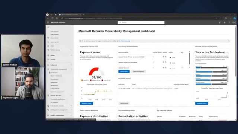Open Connected applications in sidebar
238x134 pixels.
(58, 99)
